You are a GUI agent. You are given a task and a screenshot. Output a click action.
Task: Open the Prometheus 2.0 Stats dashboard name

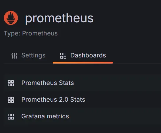tap(53, 100)
